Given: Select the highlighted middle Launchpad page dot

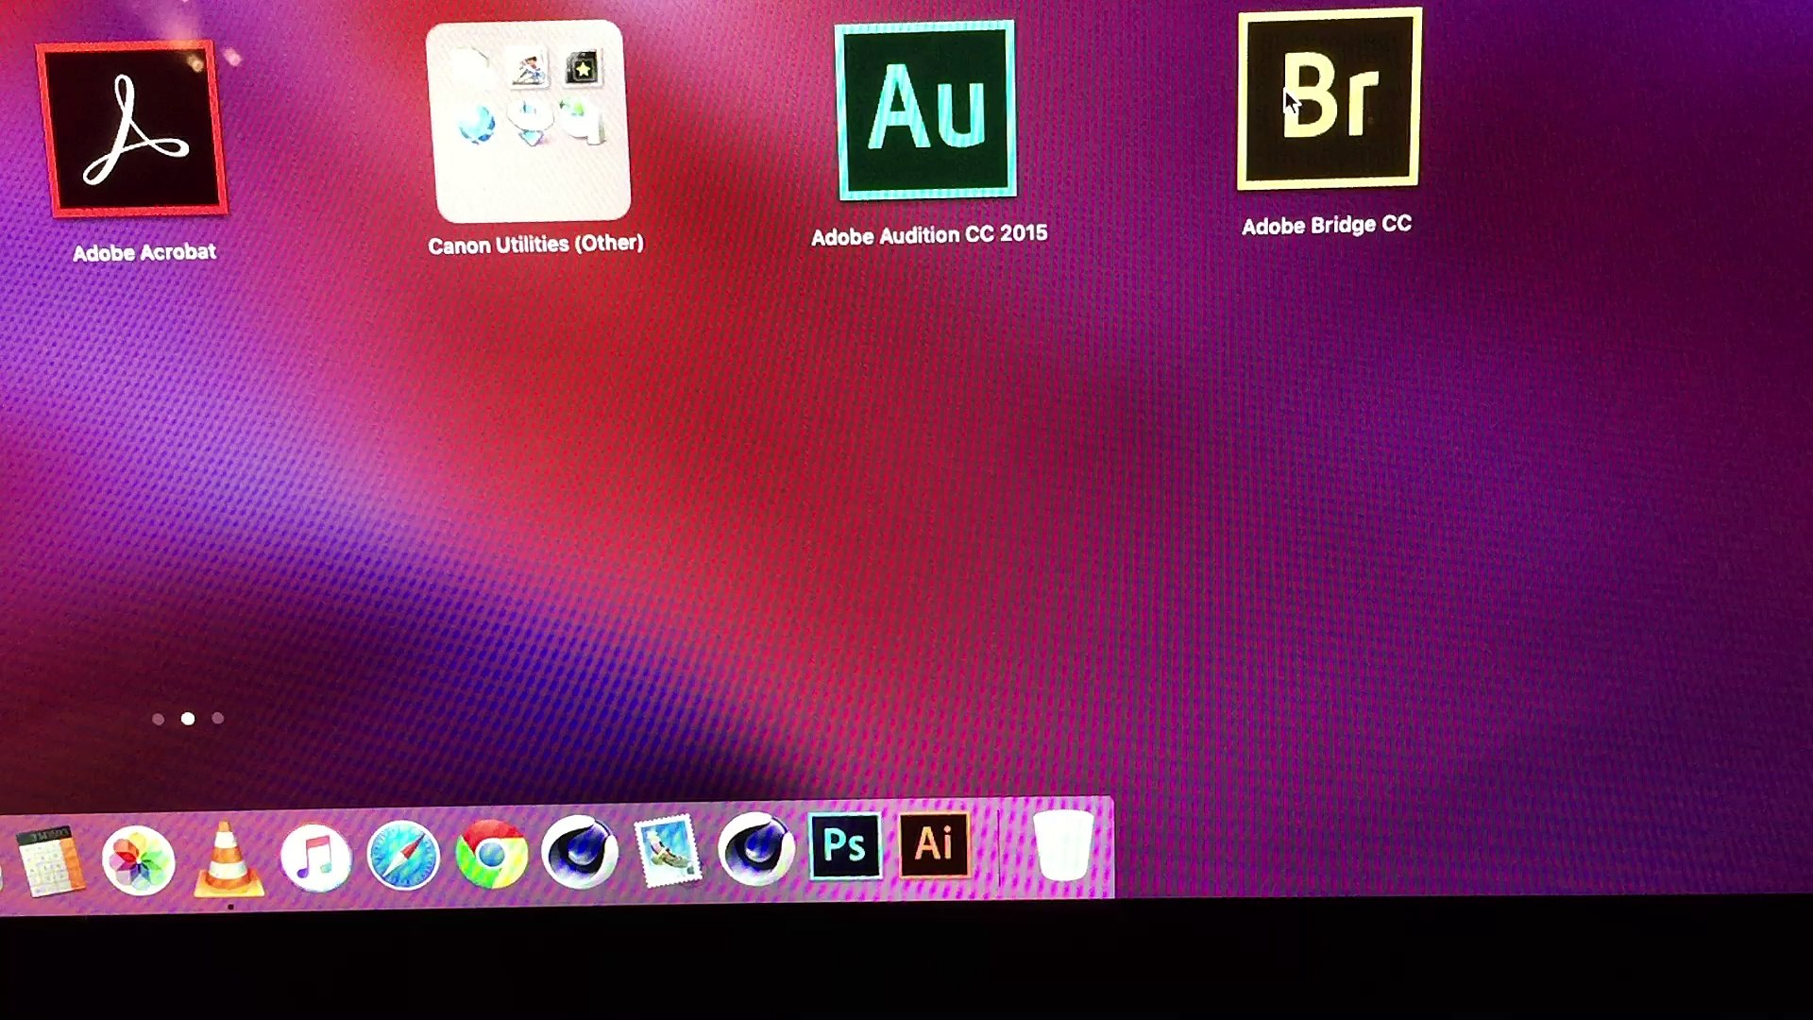Looking at the screenshot, I should tap(188, 719).
